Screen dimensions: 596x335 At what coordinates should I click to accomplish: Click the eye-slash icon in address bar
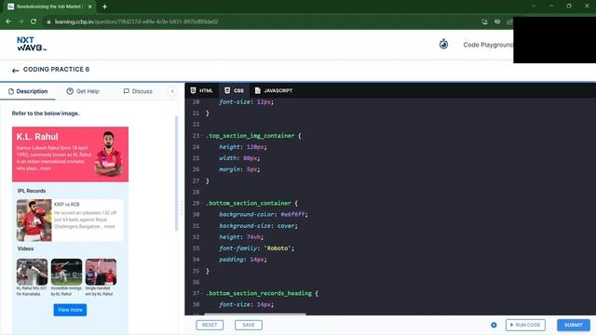(x=497, y=21)
